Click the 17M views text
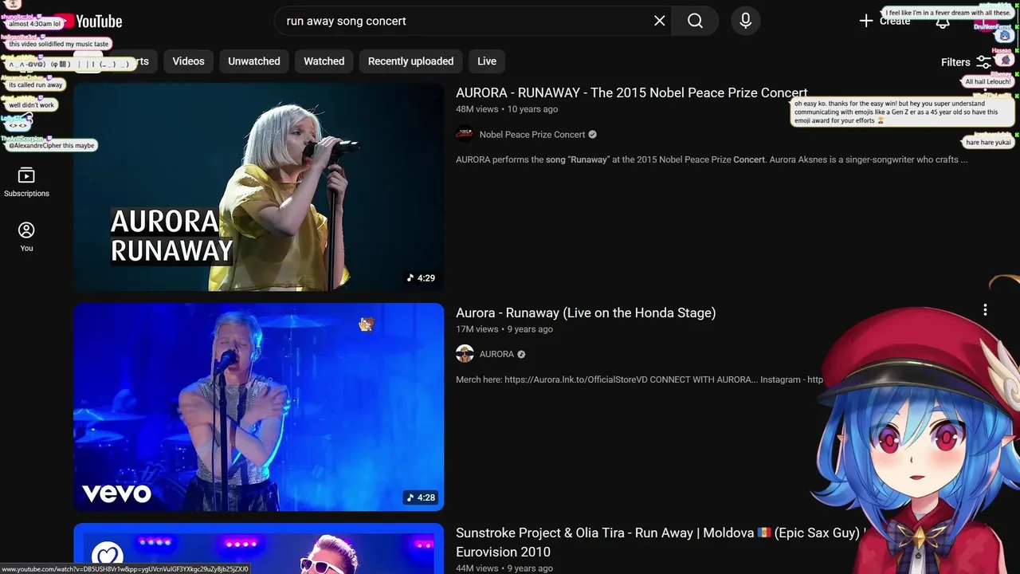1020x574 pixels. tap(477, 329)
